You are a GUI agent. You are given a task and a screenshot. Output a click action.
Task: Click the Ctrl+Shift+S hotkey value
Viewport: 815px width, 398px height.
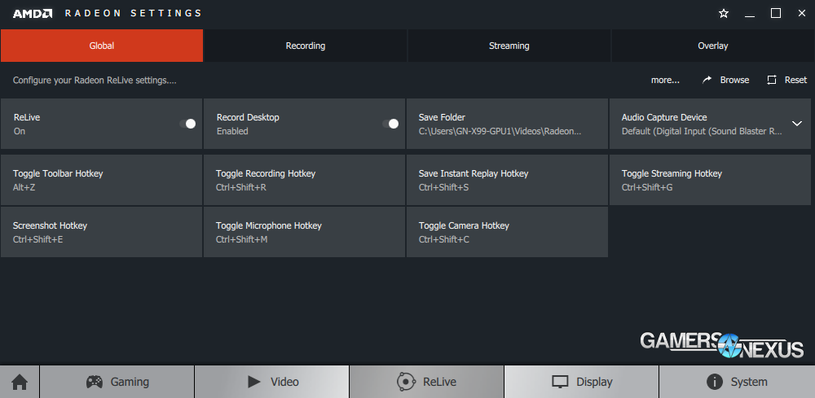click(443, 187)
